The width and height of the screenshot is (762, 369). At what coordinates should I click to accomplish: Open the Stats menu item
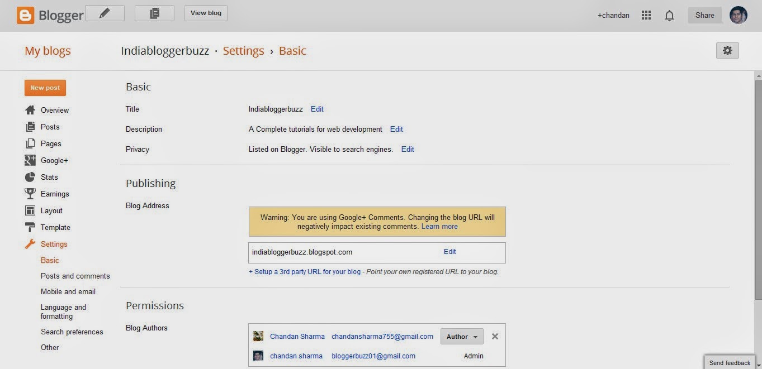tap(49, 177)
